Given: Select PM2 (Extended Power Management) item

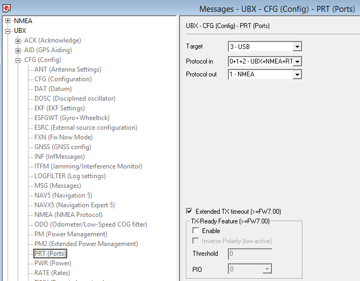Looking at the screenshot, I should [x=86, y=244].
